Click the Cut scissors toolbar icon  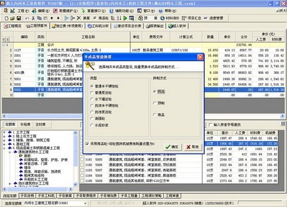[x=33, y=18]
